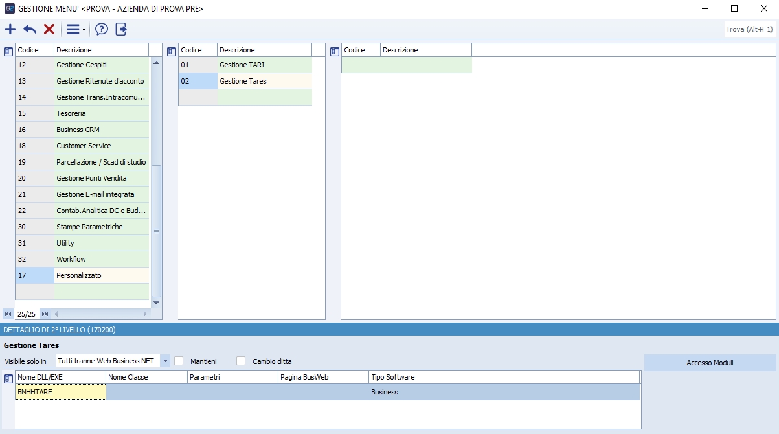Click code cell 02 in second grid
The height and width of the screenshot is (434, 779).
click(198, 81)
